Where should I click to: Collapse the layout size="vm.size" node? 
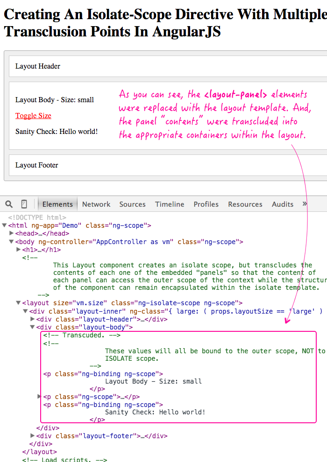coord(18,303)
